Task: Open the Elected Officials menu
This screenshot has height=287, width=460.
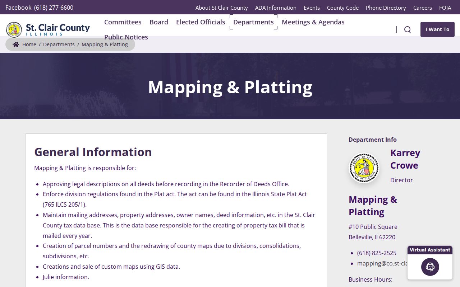Action: pyautogui.click(x=201, y=22)
